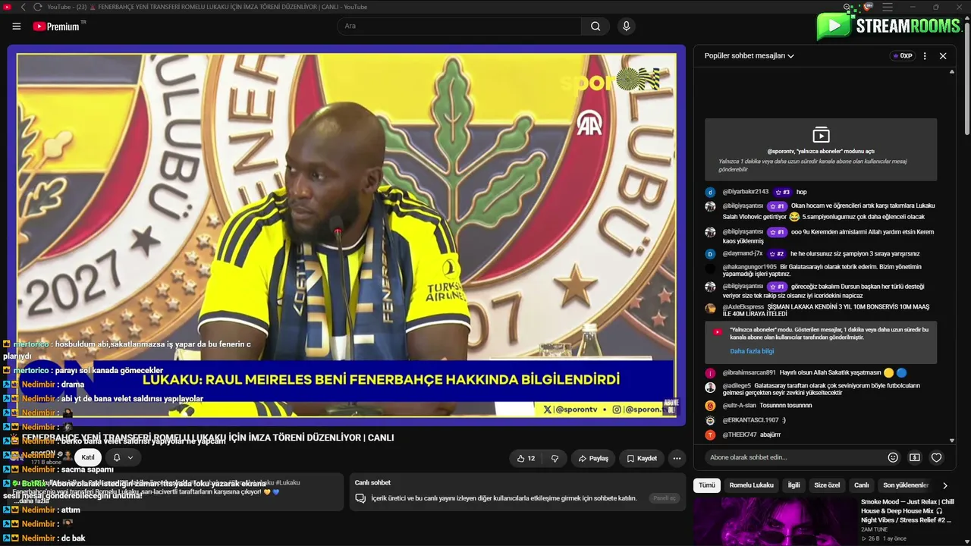Reload the page using the refresh icon
The image size is (971, 546).
(37, 7)
